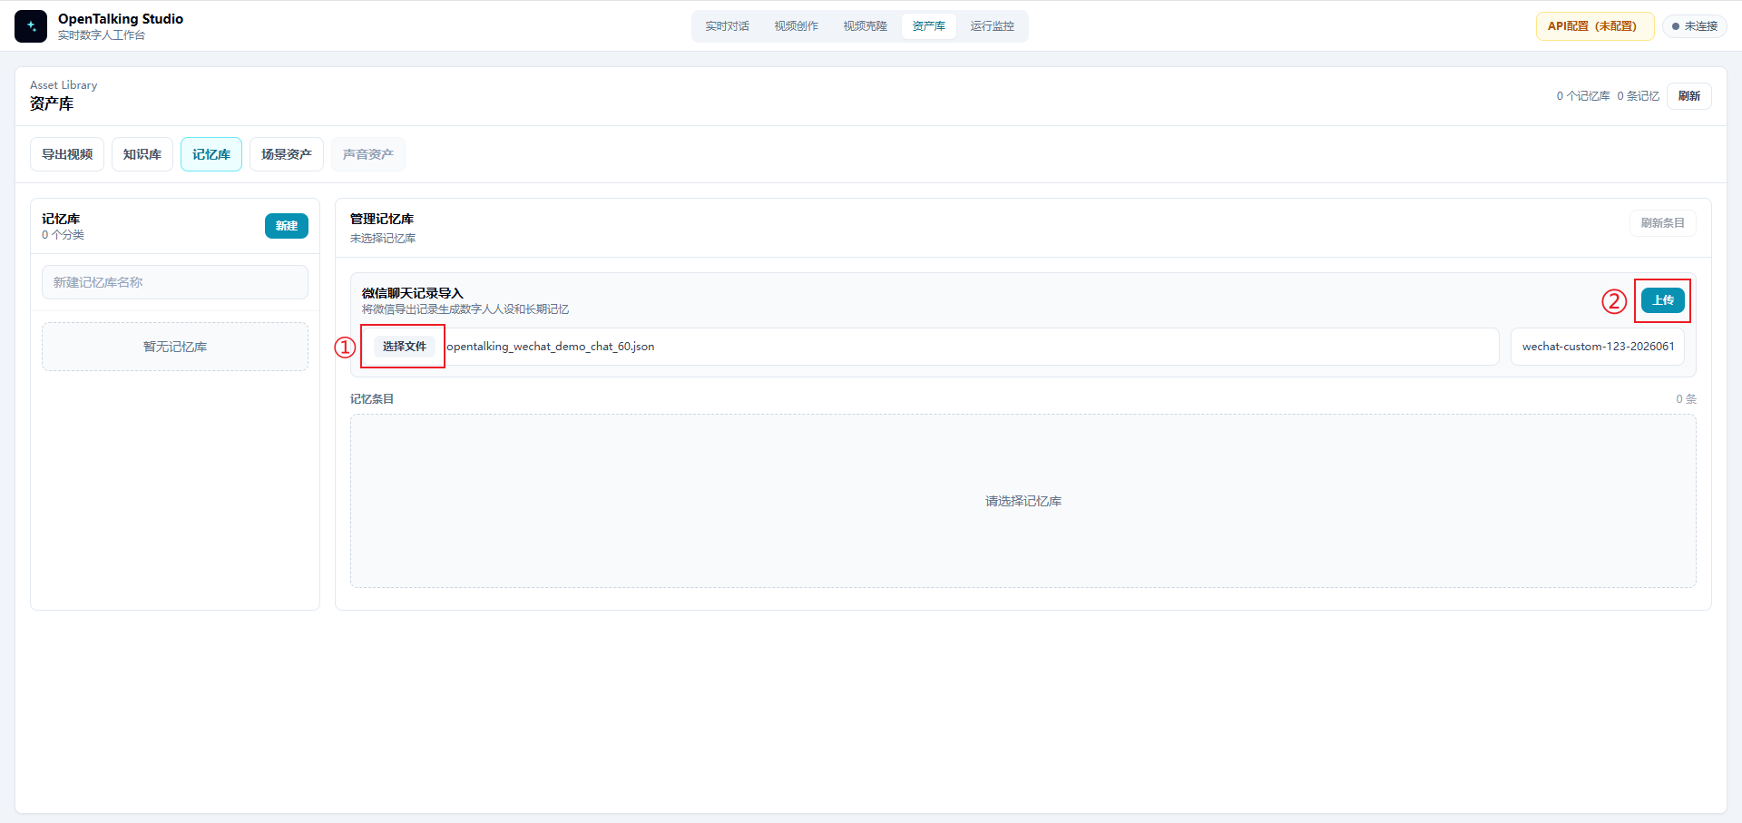Switch to 导出视频 asset category
The width and height of the screenshot is (1742, 823).
click(67, 154)
